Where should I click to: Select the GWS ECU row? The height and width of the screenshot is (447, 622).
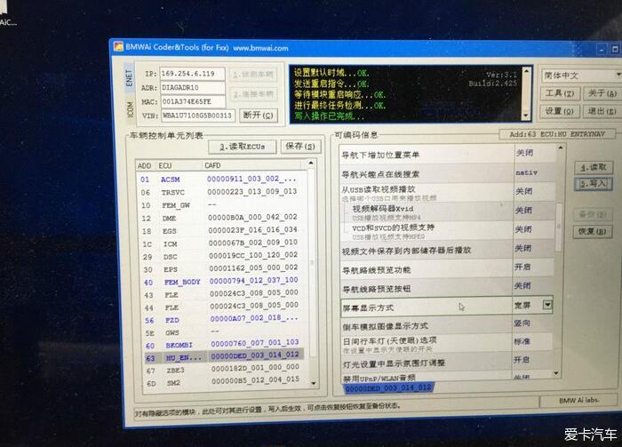(225, 332)
